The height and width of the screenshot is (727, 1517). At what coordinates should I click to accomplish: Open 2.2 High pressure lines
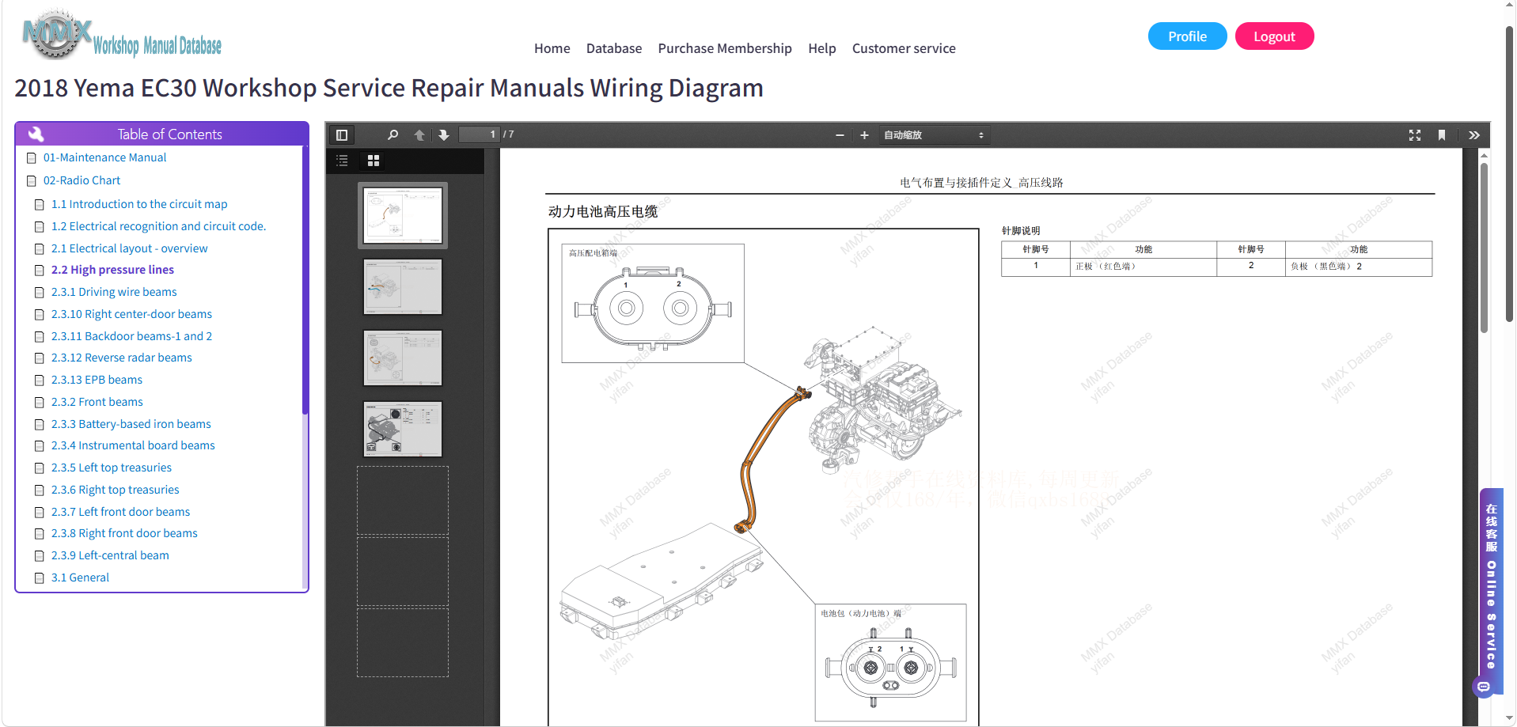point(112,270)
